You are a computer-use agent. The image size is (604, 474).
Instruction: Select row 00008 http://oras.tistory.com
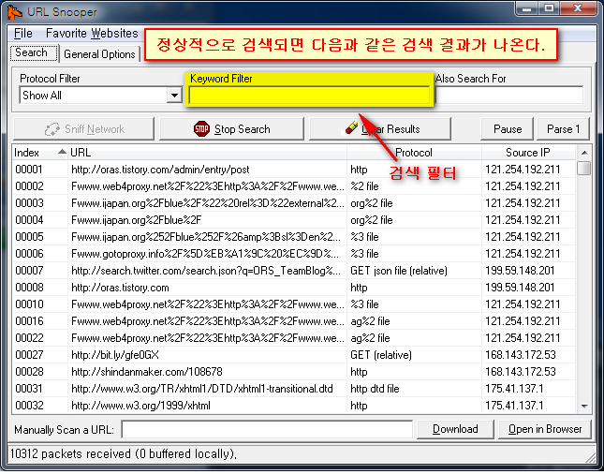click(x=295, y=288)
